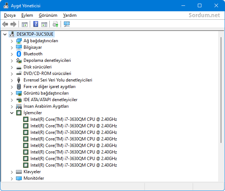Screen dimensions: 225x191
Task: Open the Görünüm menu
Action: point(48,15)
